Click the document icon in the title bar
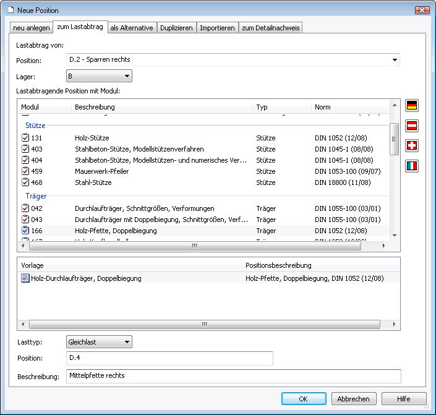 (x=11, y=10)
